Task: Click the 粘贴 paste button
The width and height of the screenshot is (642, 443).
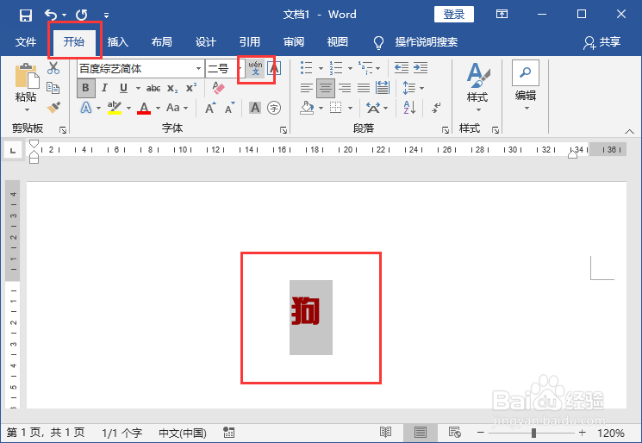Action: (26, 87)
